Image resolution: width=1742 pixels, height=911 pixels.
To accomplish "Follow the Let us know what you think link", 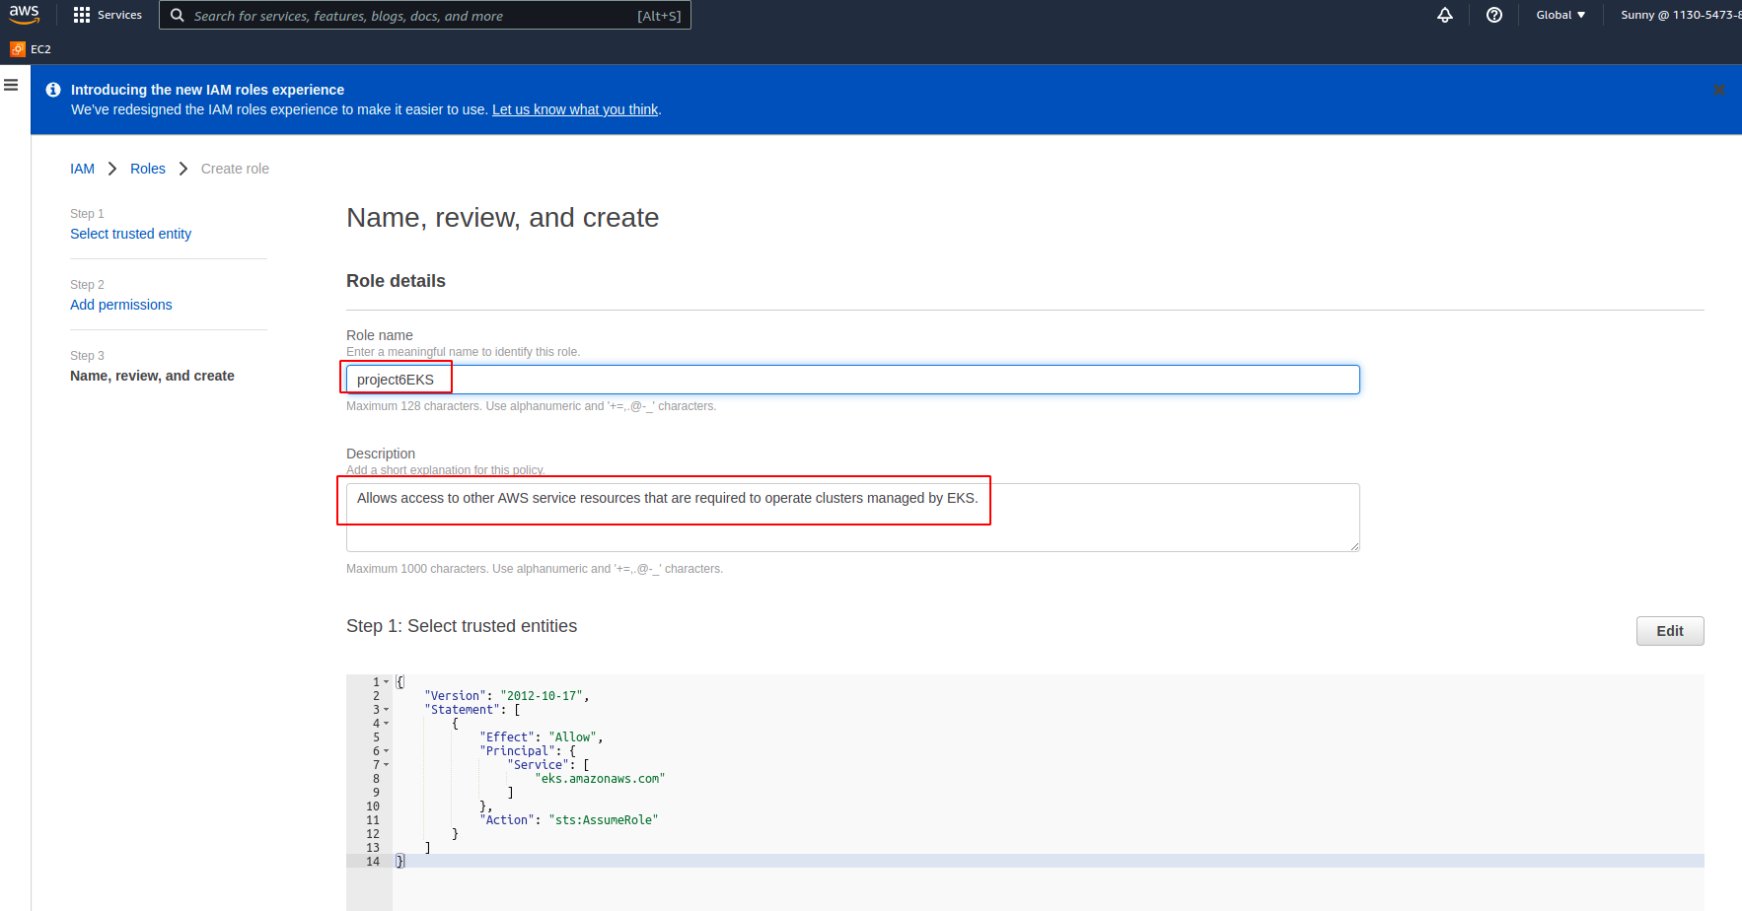I will click(x=575, y=109).
